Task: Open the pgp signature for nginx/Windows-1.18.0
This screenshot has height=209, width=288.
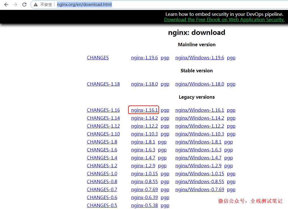Action: point(231,85)
